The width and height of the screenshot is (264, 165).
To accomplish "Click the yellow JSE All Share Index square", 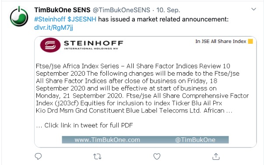I will pyautogui.click(x=250, y=41).
